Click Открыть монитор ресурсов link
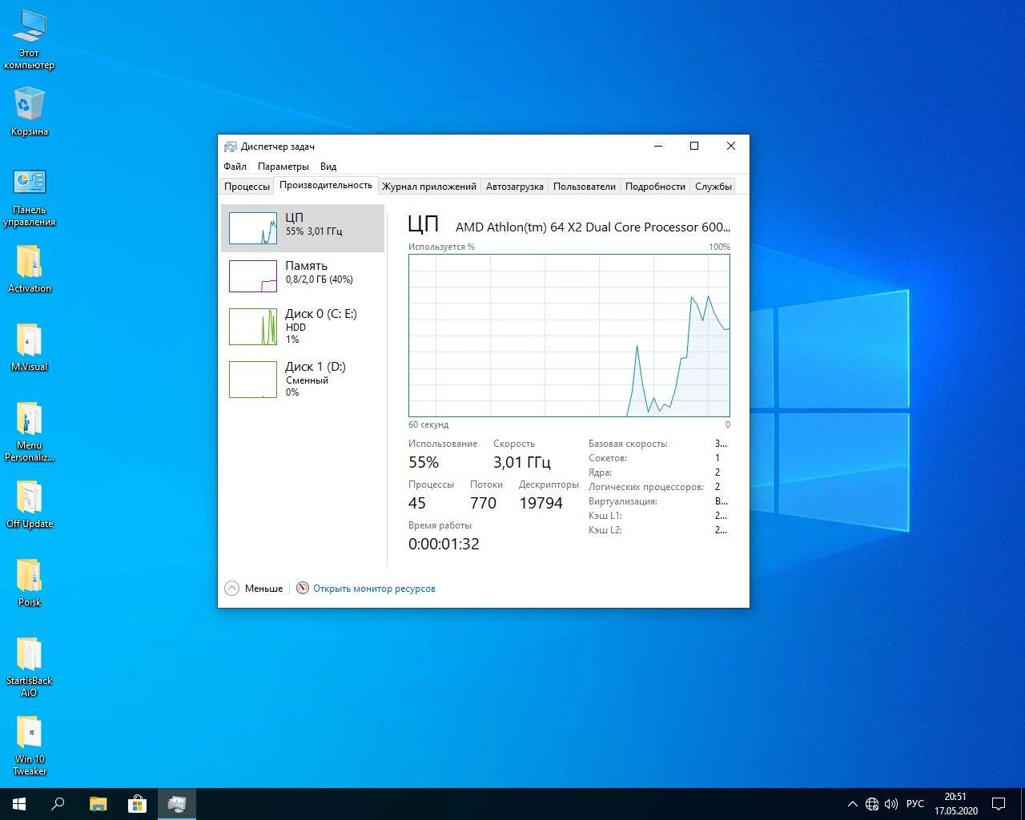This screenshot has width=1025, height=820. [374, 589]
